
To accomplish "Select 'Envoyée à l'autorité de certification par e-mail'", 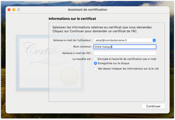I will 95,59.
